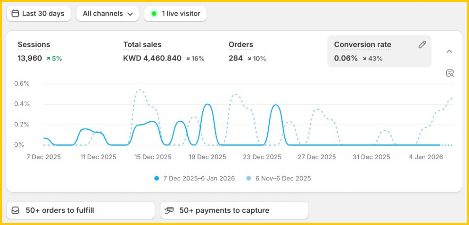Image resolution: width=469 pixels, height=225 pixels.
Task: Click the Total sales 16% downward arrow
Action: click(x=188, y=59)
